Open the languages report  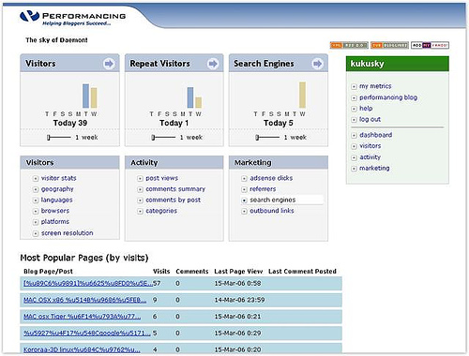click(57, 200)
